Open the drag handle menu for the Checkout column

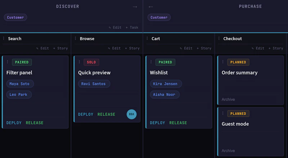pyautogui.click(x=219, y=38)
